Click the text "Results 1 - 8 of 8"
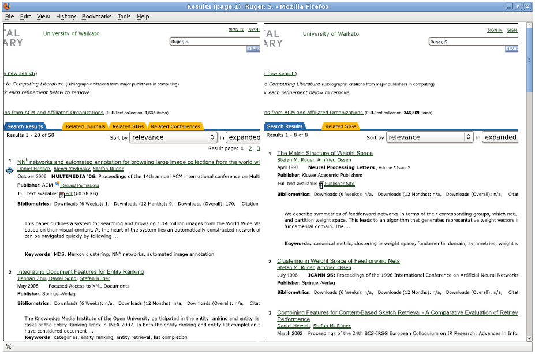This screenshot has width=535, height=354. tap(287, 135)
